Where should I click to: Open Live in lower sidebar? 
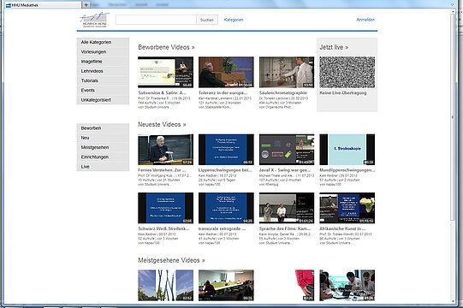pyautogui.click(x=103, y=167)
